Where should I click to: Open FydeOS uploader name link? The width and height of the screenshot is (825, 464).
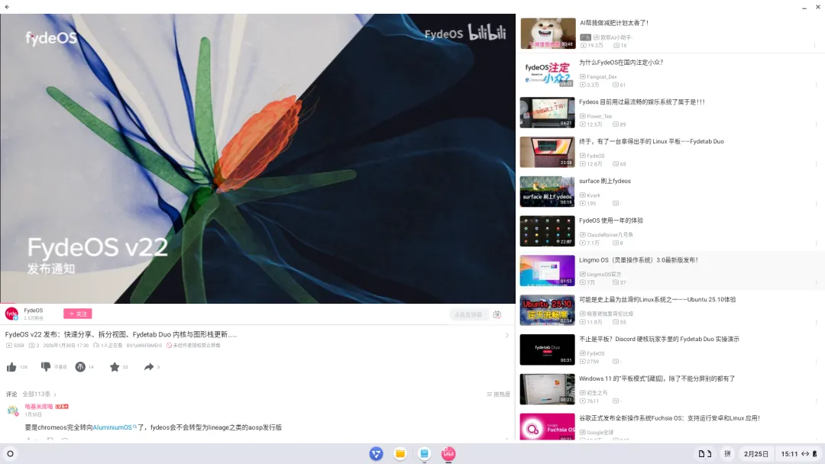pyautogui.click(x=33, y=311)
